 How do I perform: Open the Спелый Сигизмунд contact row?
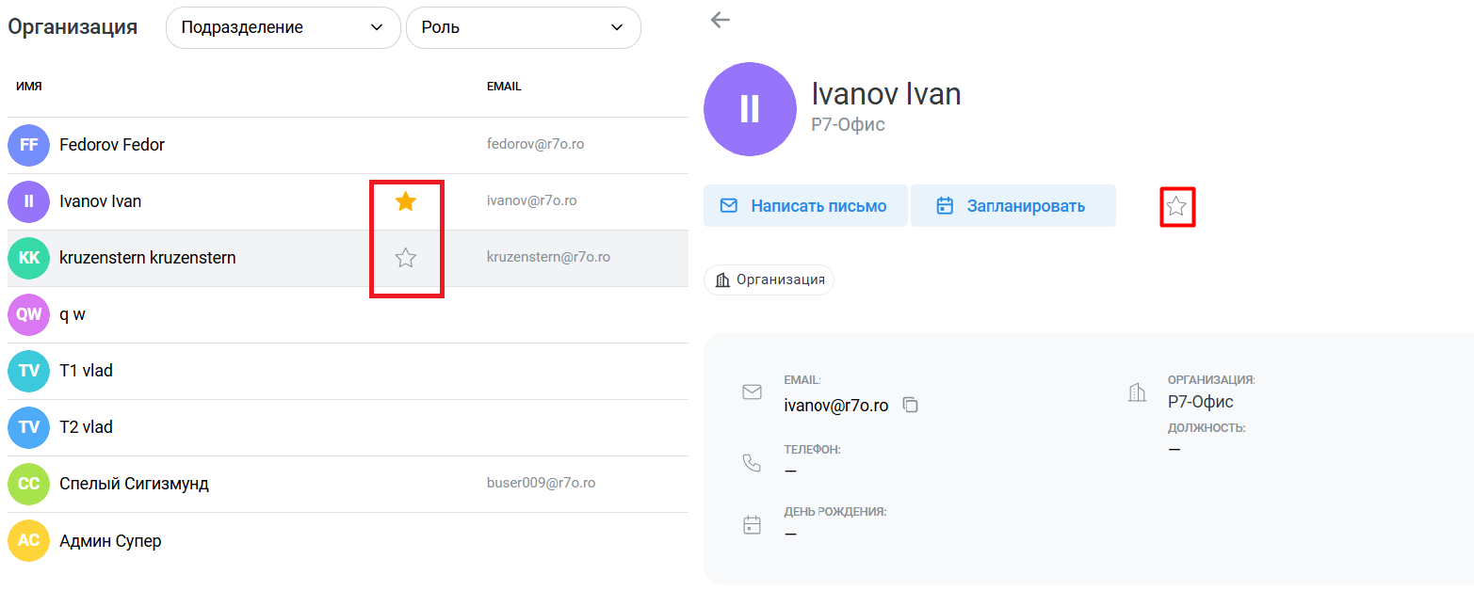coord(348,484)
